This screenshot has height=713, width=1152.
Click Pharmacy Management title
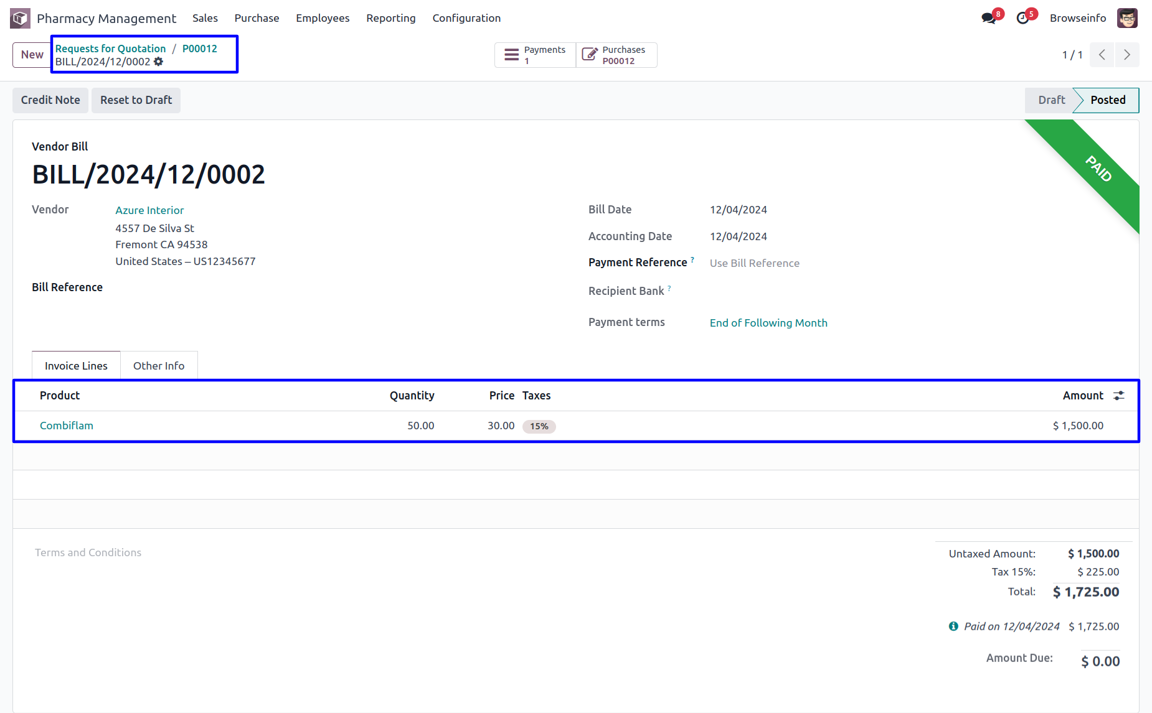click(x=106, y=18)
